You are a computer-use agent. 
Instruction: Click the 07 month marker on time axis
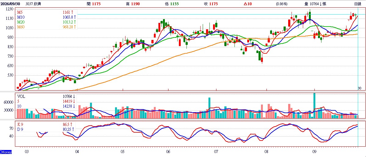[x=216, y=152]
